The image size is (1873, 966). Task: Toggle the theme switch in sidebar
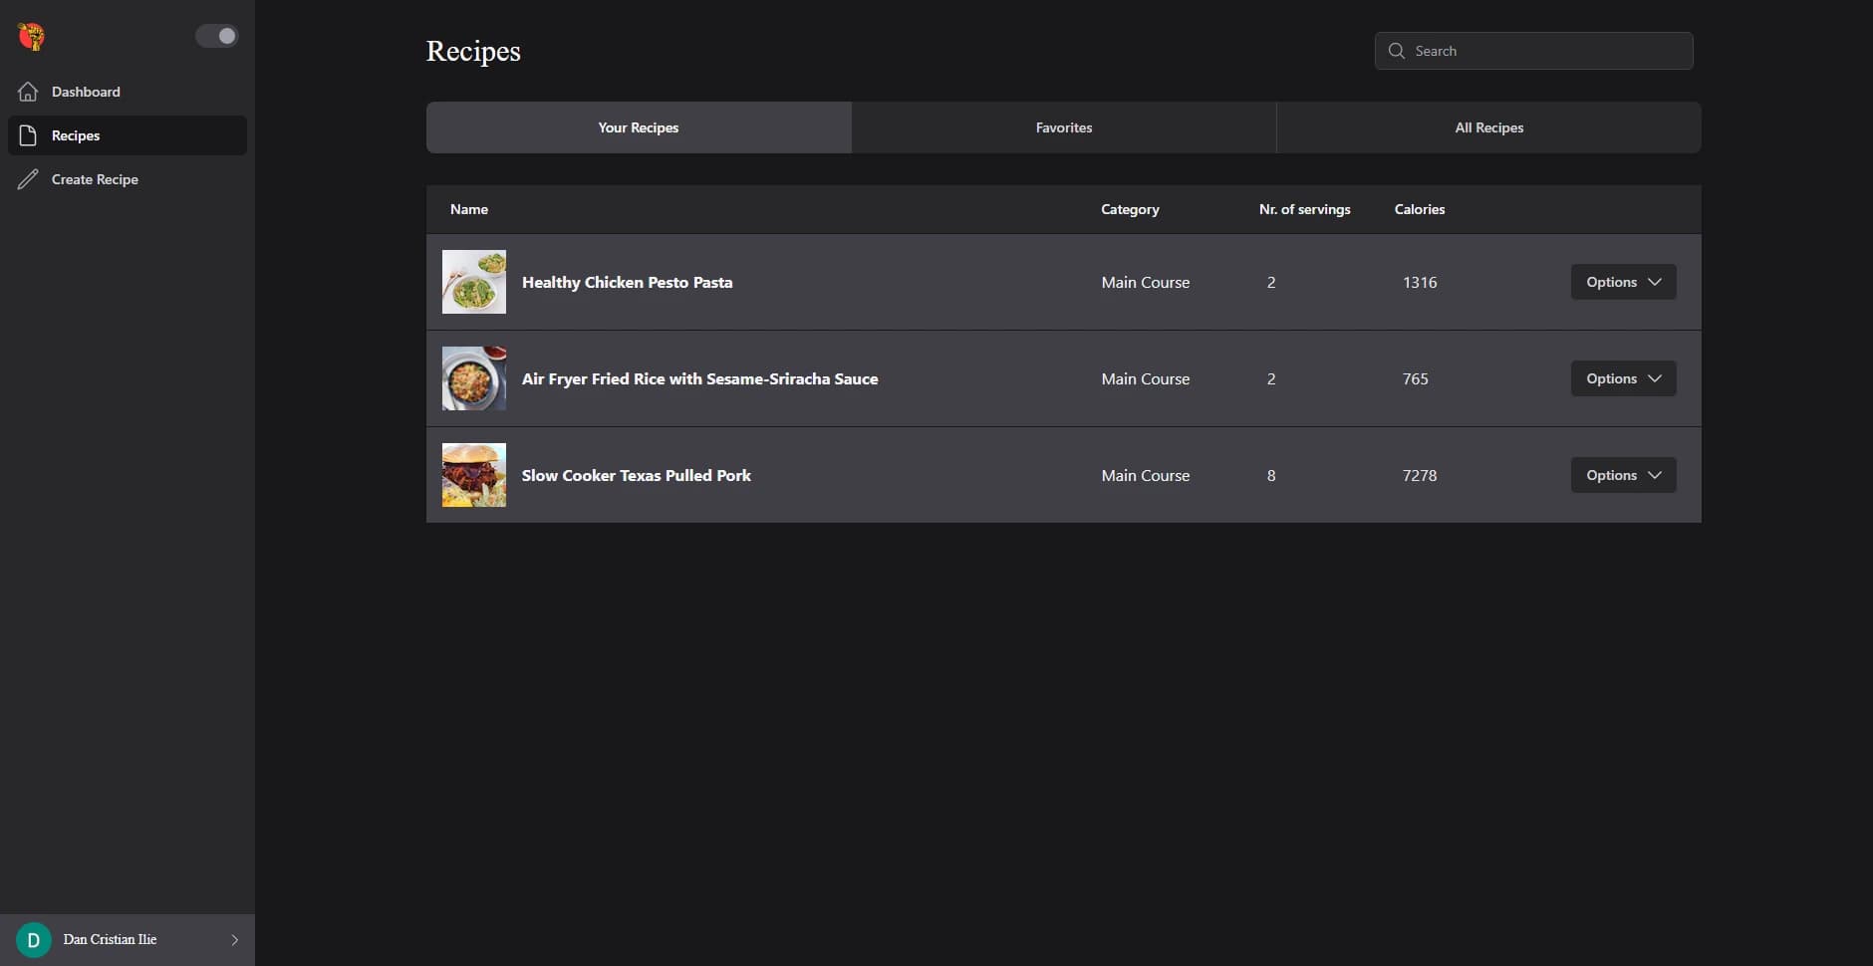click(216, 36)
